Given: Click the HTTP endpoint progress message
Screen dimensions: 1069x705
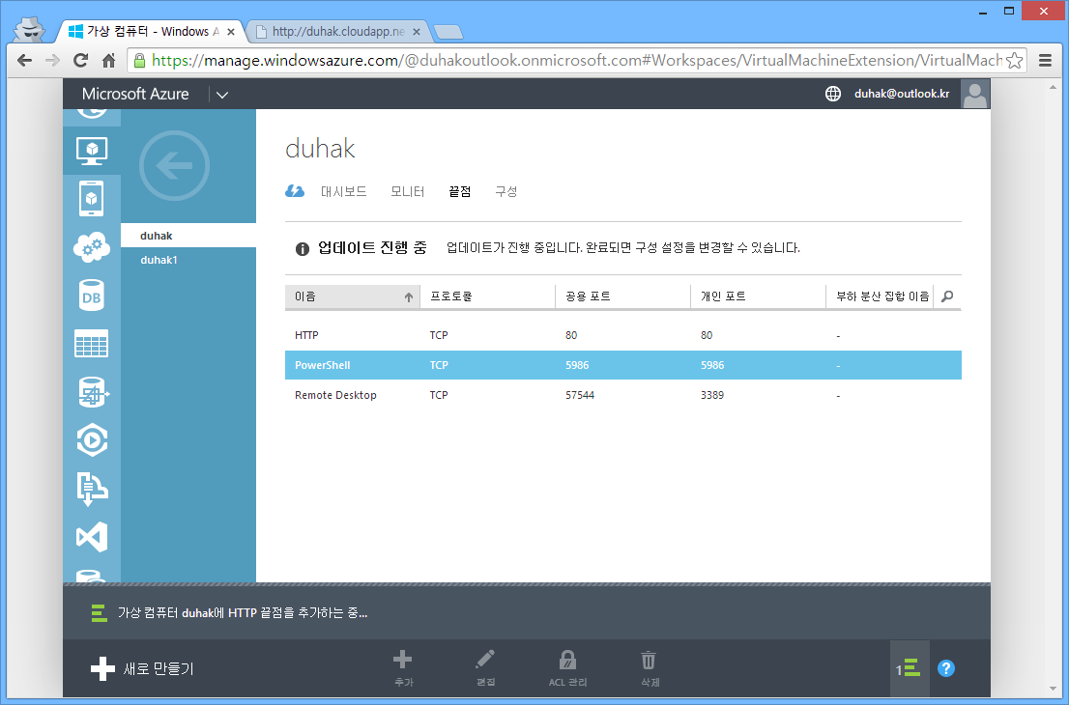Looking at the screenshot, I should [243, 613].
